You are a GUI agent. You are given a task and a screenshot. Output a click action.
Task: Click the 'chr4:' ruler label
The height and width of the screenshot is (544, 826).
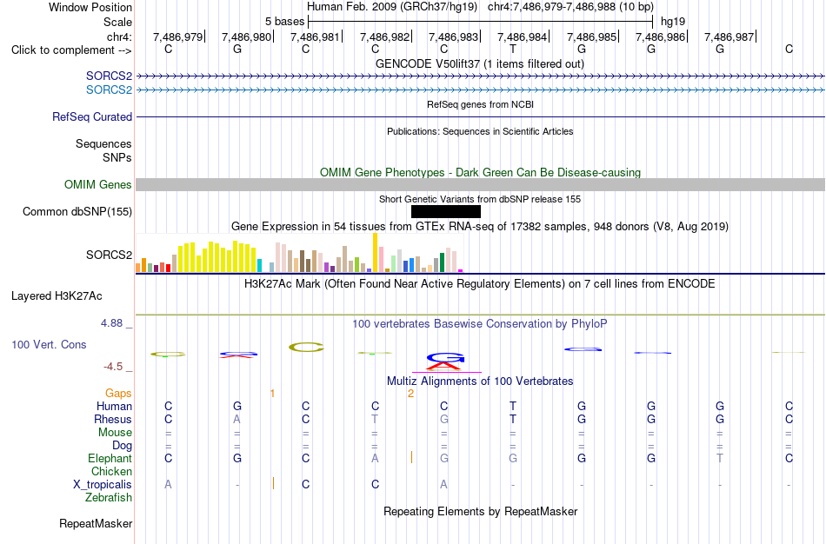[120, 36]
